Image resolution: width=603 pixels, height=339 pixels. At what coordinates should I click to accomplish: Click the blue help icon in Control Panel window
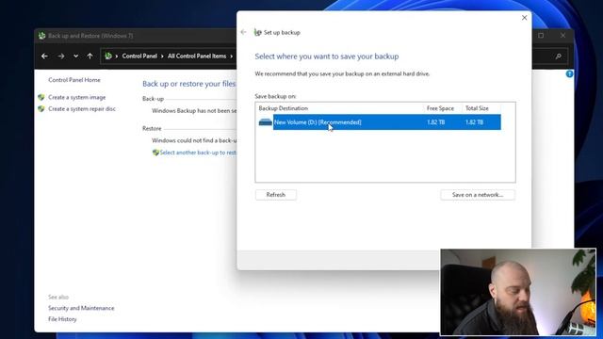[x=569, y=73]
